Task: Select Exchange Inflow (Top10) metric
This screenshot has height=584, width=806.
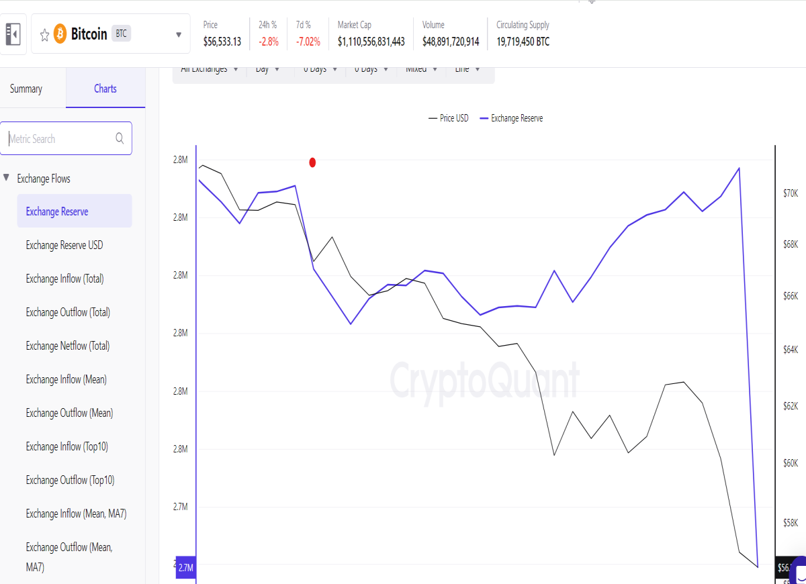Action: (x=67, y=446)
